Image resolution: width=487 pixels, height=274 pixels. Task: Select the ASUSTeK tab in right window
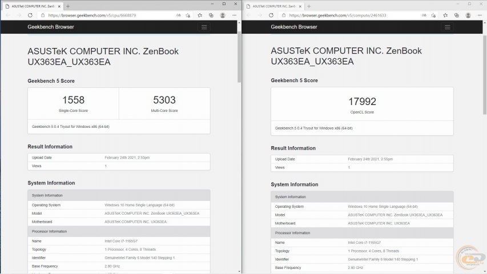[274, 6]
